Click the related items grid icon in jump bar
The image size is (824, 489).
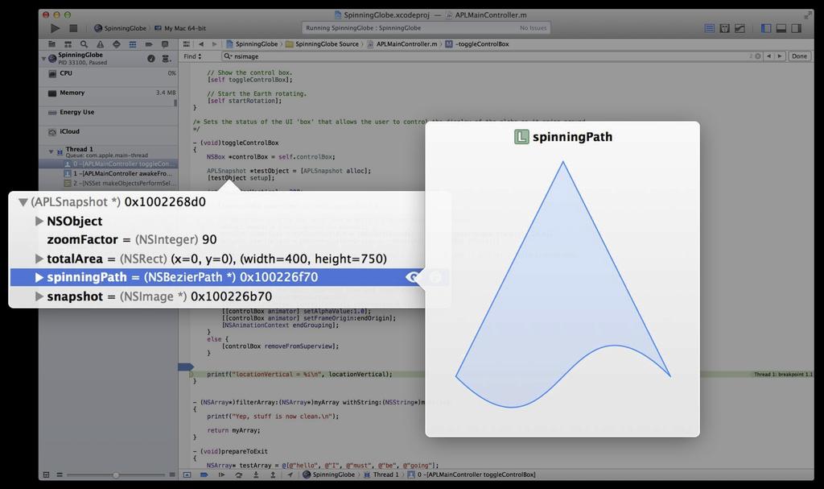pos(186,44)
